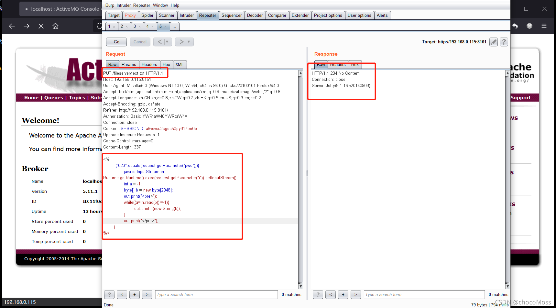Add a new Repeater tab with ellipsis
Viewport: 556px width, 308px height.
point(174,27)
